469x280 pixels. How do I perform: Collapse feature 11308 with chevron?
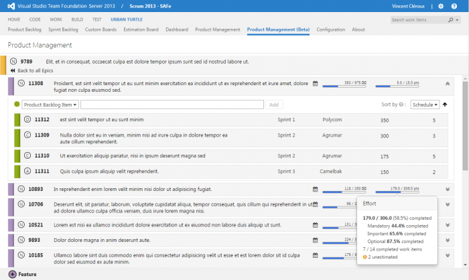[x=448, y=84]
